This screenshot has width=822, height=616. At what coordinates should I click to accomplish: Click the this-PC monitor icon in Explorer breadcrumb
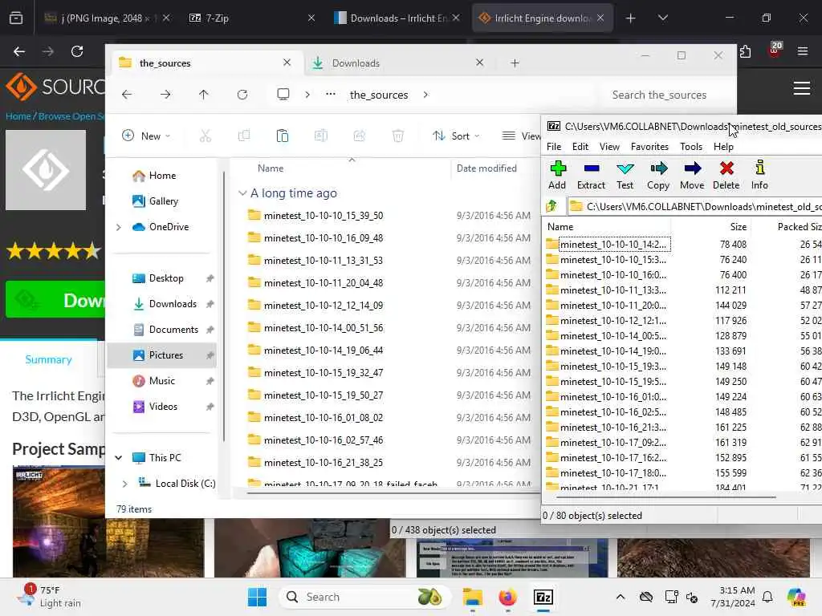[283, 95]
